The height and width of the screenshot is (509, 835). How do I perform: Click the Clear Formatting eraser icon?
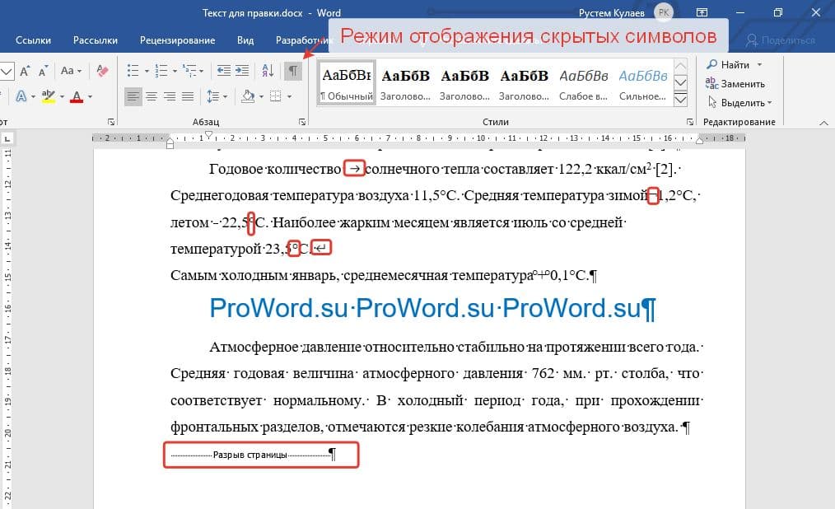coord(103,71)
